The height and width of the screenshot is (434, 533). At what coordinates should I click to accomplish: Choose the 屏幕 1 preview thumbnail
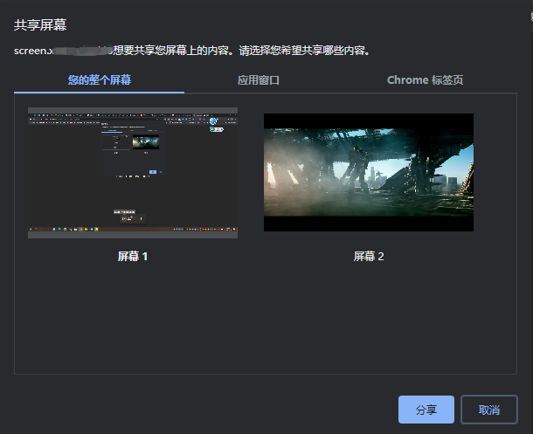pos(133,173)
